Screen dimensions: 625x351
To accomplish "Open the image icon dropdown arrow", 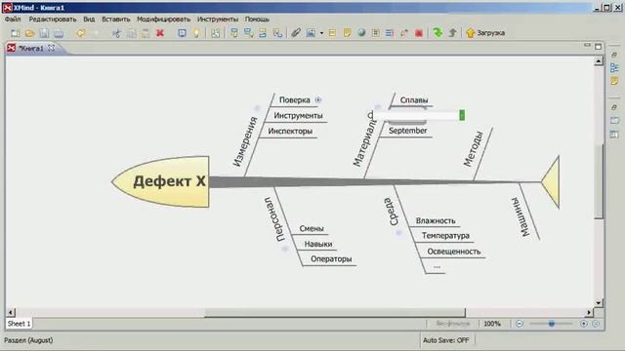I will [321, 33].
